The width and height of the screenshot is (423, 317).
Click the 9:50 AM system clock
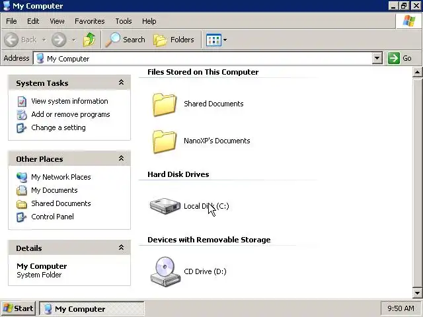[x=401, y=308]
